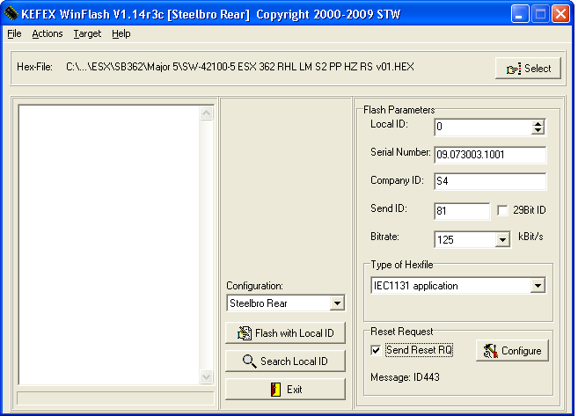Viewport: 578px width, 416px height.
Task: Click the KEFEX WinFlash title bar icon
Action: (11, 13)
